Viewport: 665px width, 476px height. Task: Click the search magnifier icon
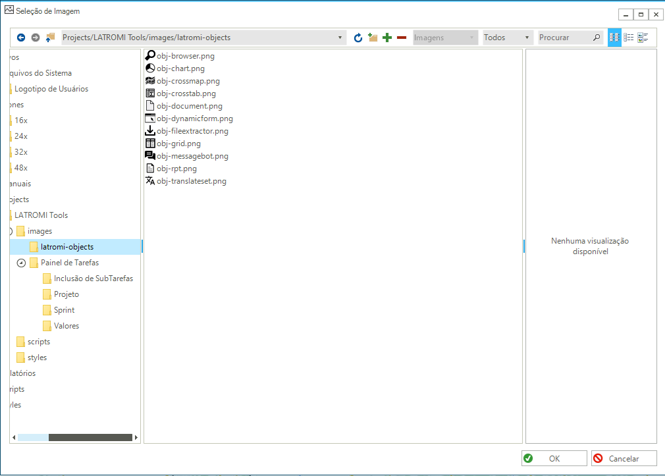click(597, 38)
